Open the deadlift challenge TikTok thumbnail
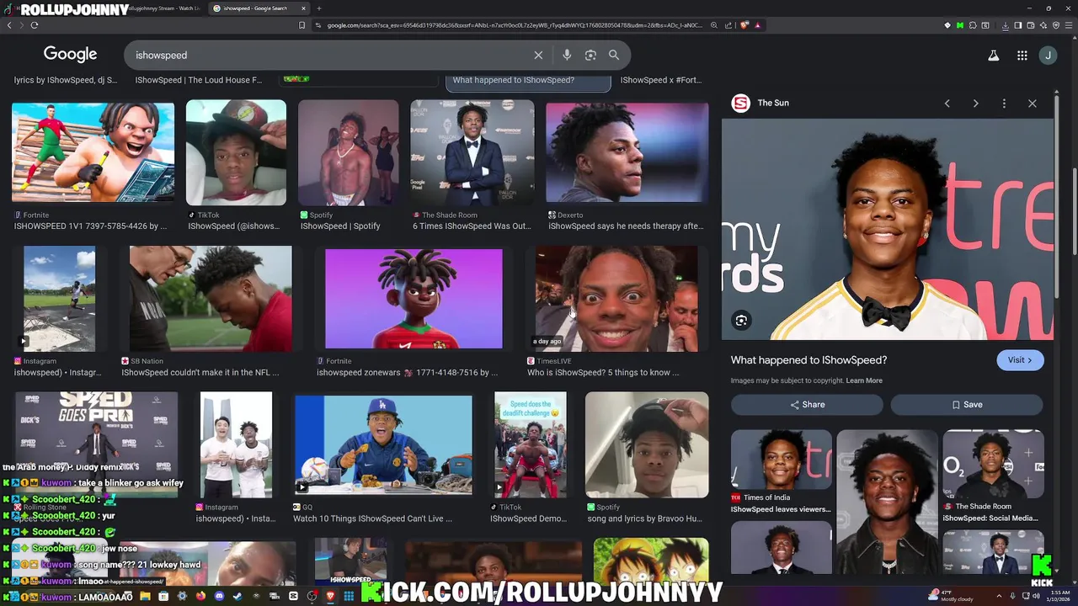This screenshot has width=1078, height=606. pyautogui.click(x=530, y=445)
